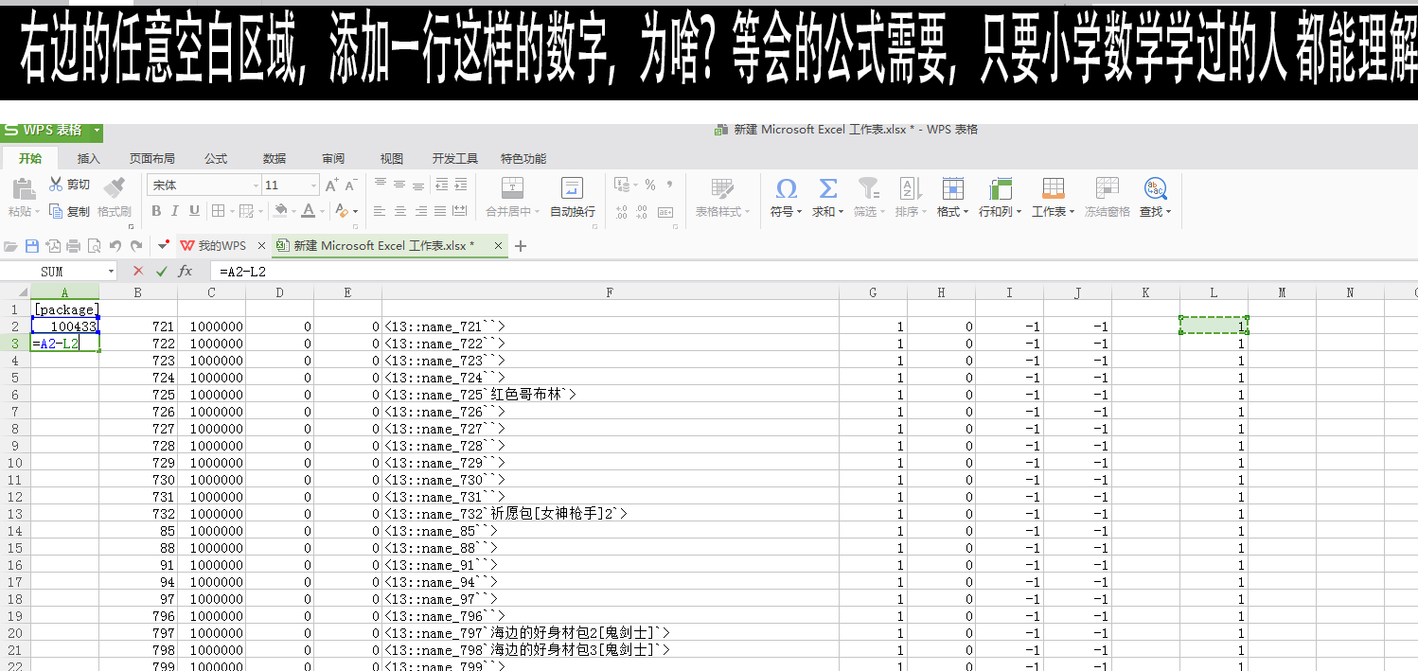1418x671 pixels.
Task: Expand the SUM name box dropdown
Action: coord(111,272)
